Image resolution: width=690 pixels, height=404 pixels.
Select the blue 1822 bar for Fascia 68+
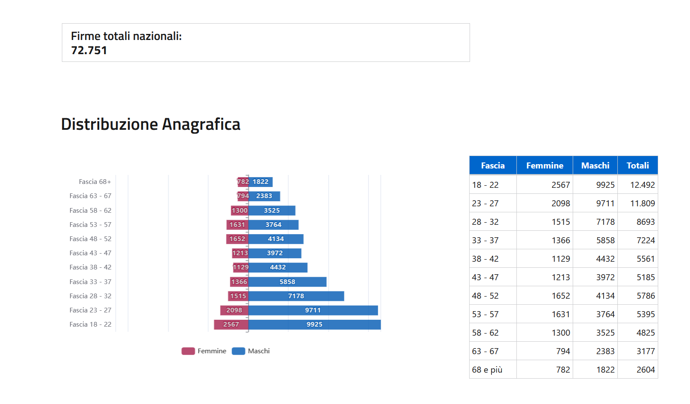point(261,182)
